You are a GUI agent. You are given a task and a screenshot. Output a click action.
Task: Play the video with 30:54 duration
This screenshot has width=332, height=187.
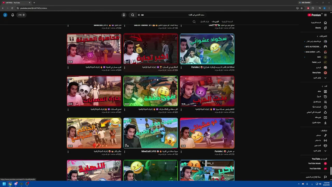150,91
